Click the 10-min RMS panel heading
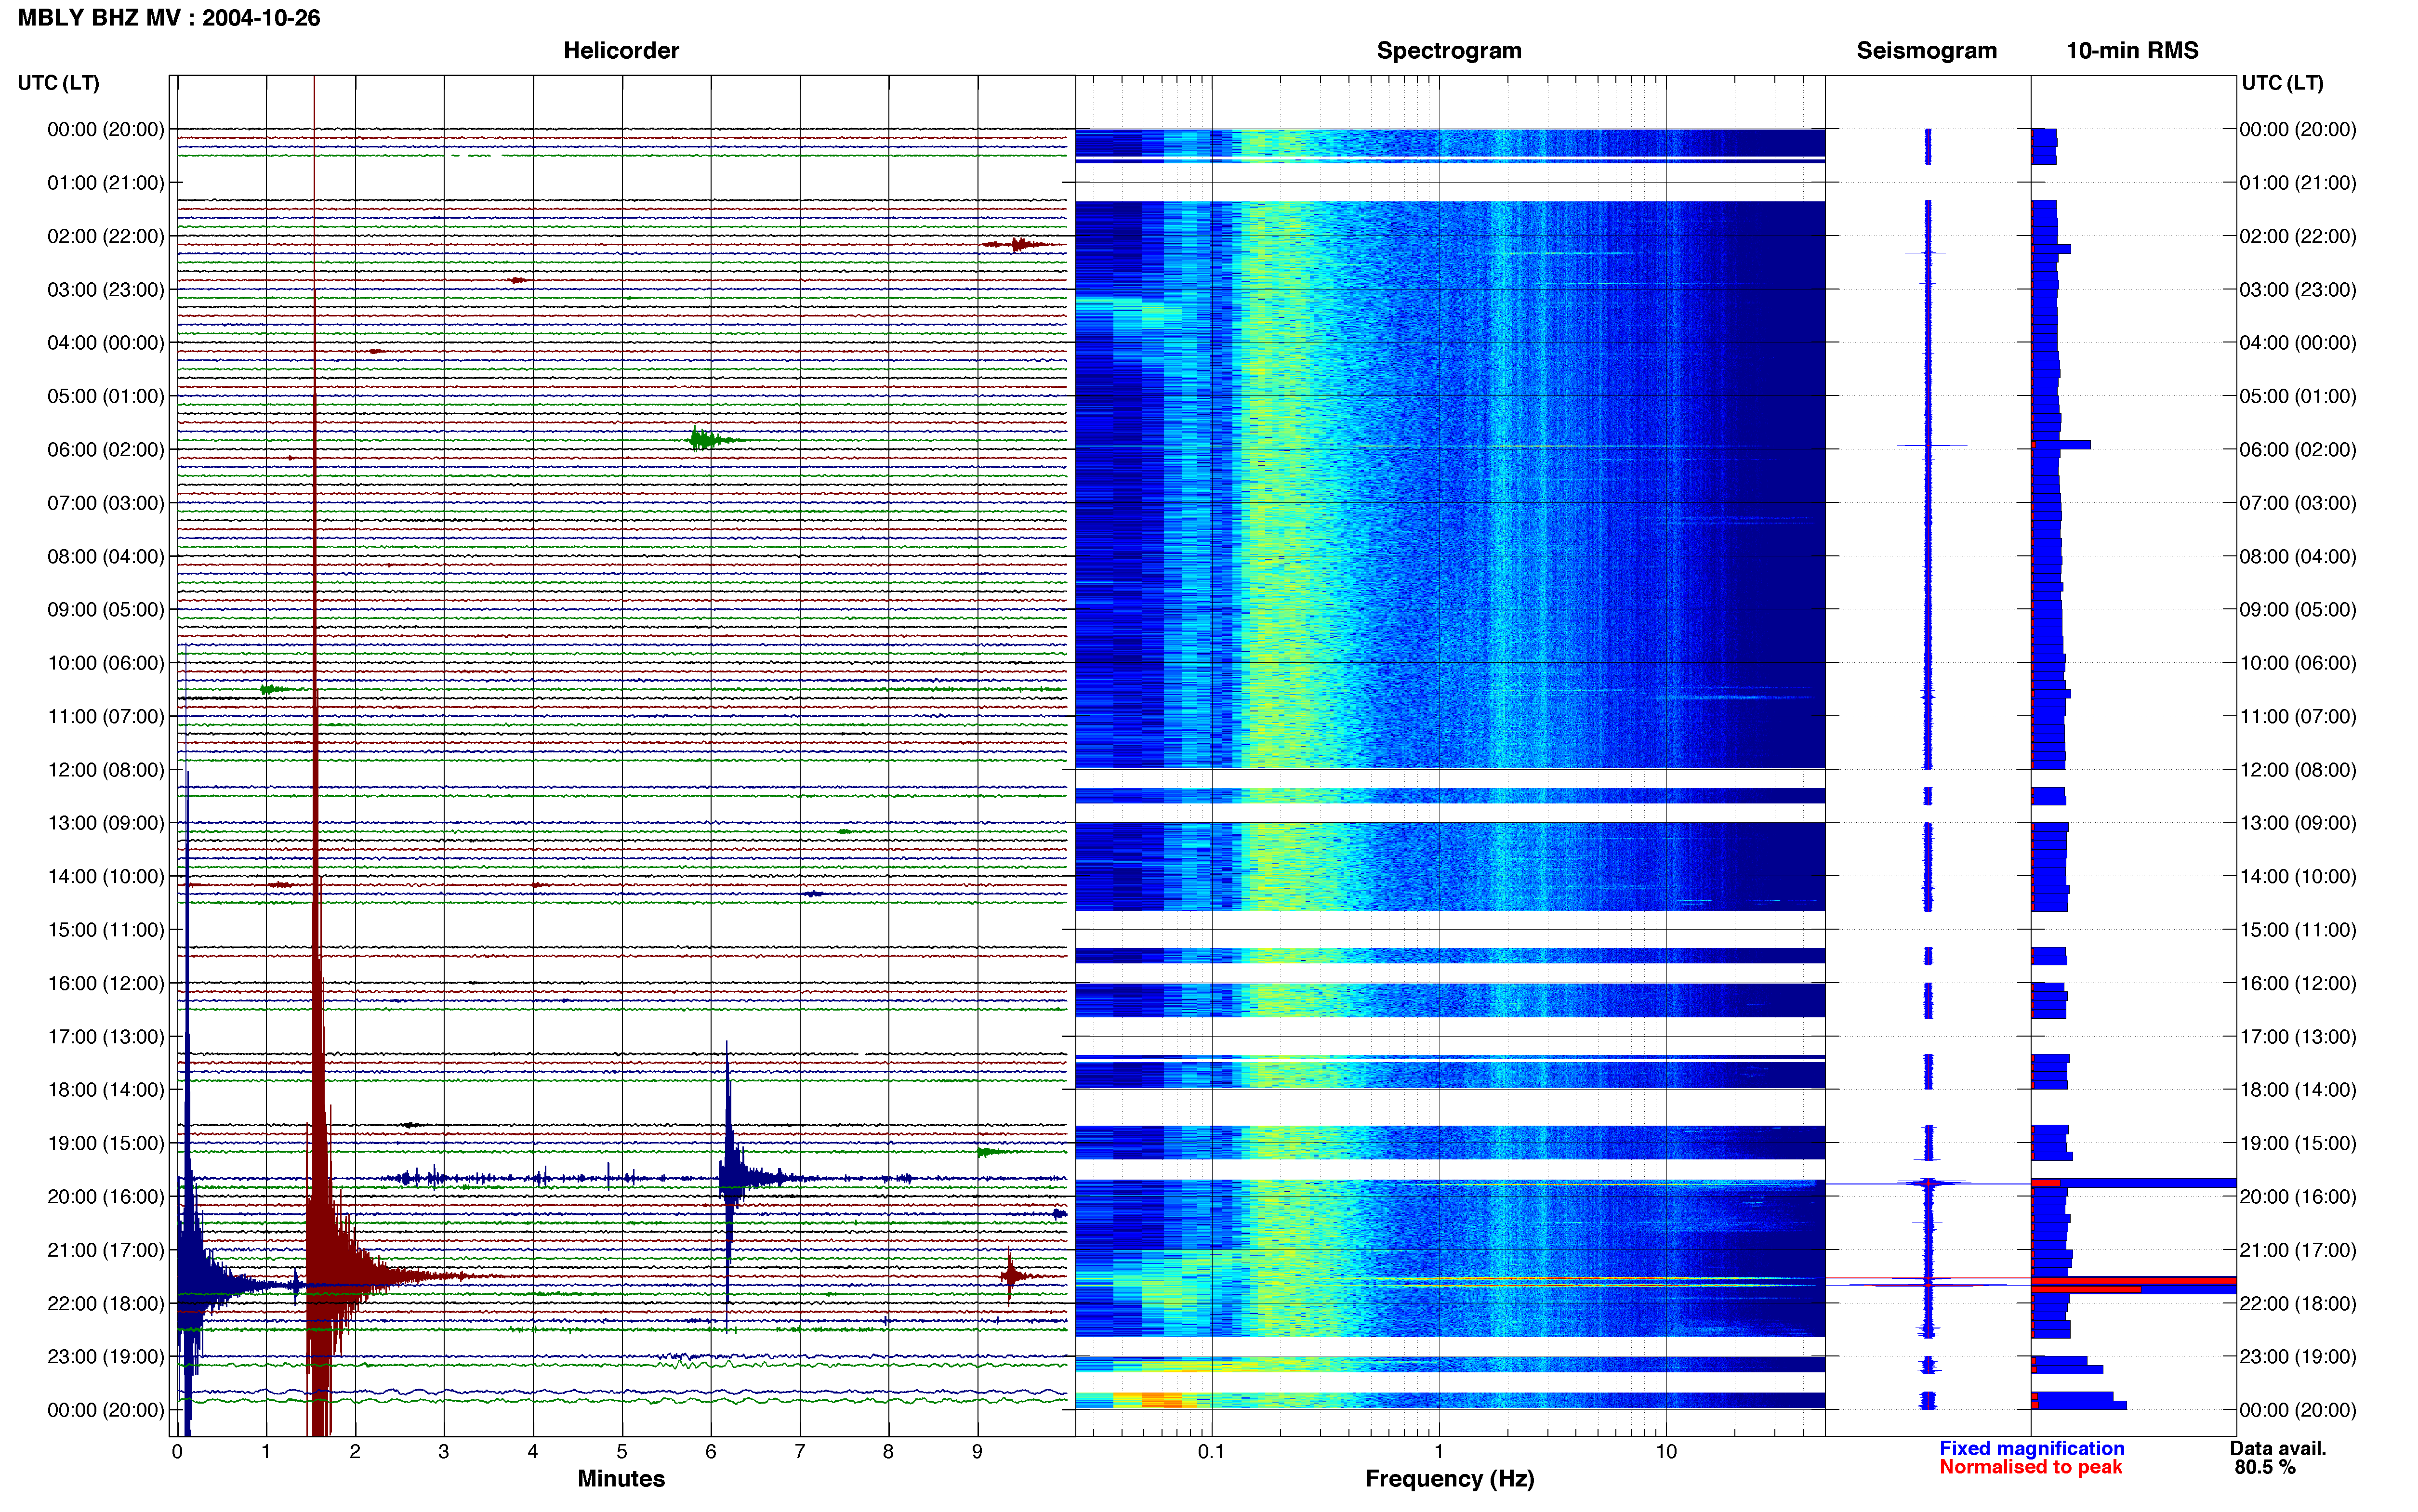The image size is (2418, 1512). [x=2132, y=50]
